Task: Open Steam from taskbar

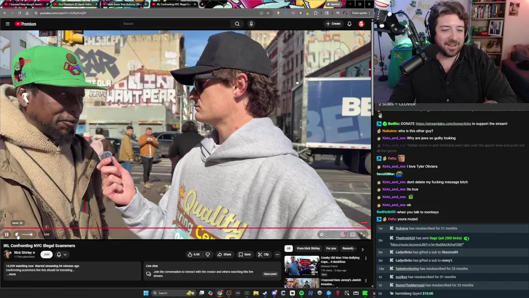Action: coord(265,293)
